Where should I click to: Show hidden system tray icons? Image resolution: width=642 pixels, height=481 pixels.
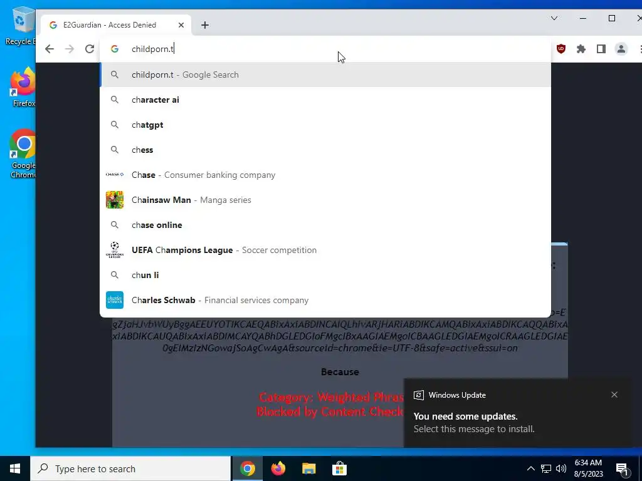coord(530,468)
